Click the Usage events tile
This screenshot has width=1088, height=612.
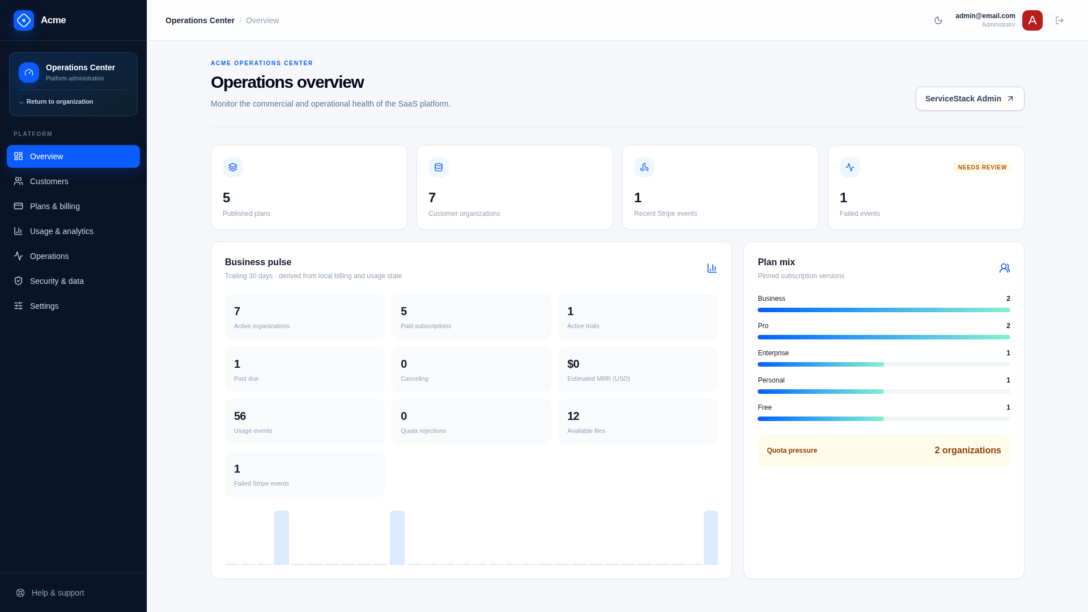pos(305,422)
